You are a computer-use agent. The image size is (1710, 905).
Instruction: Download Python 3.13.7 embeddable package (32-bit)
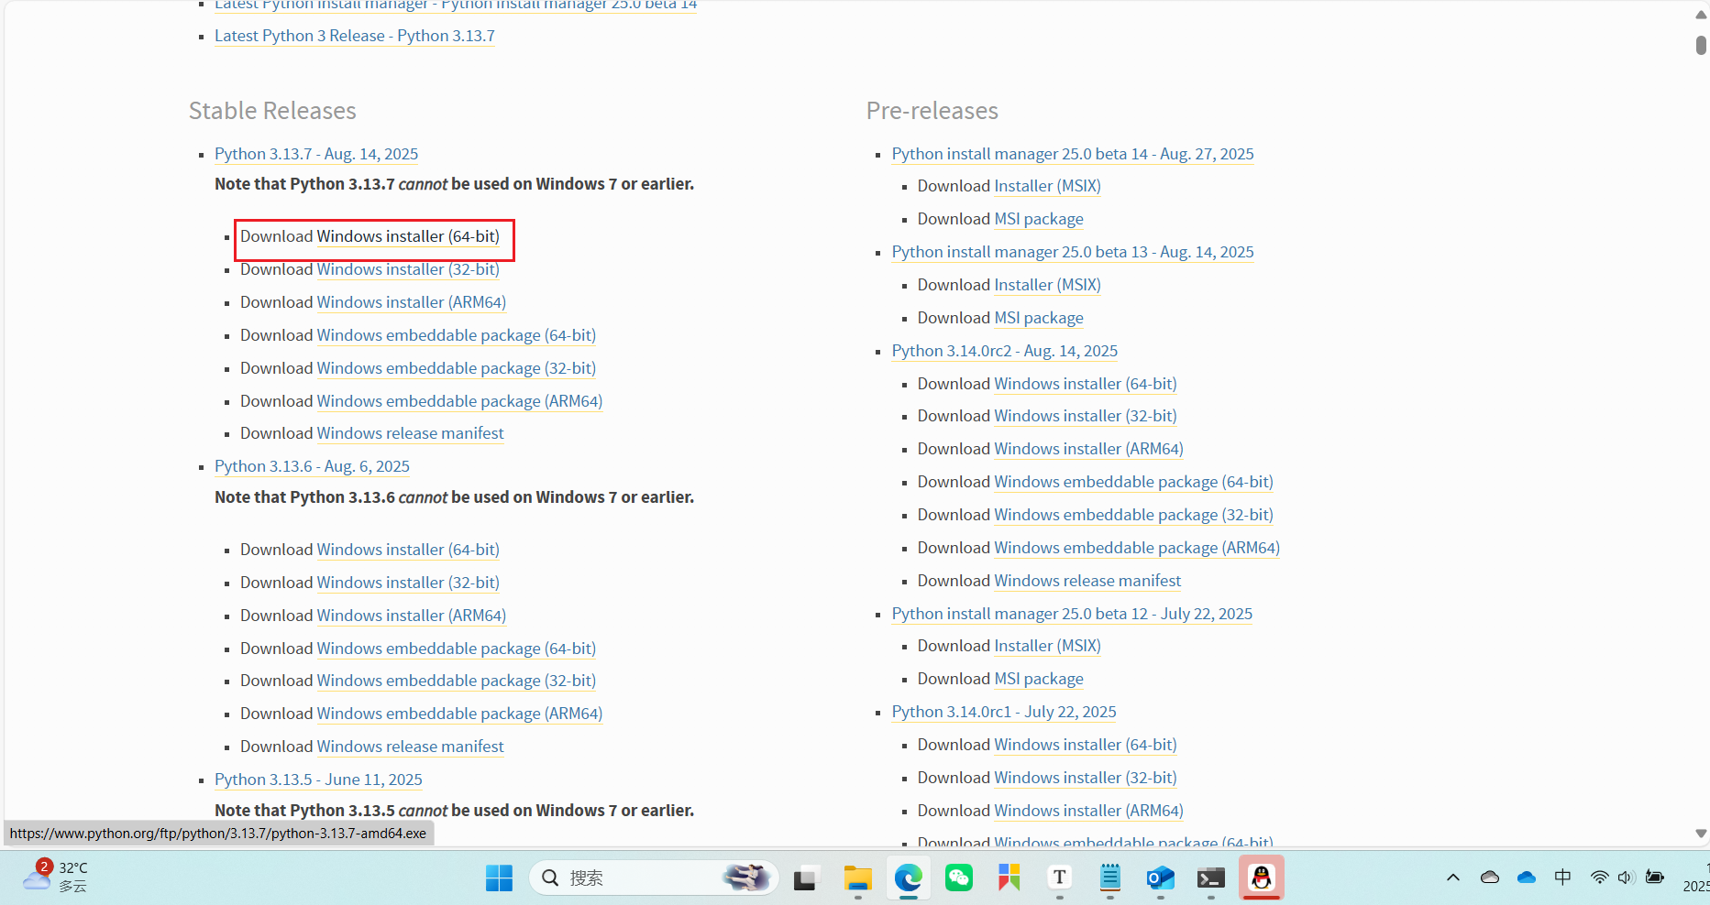(x=457, y=368)
